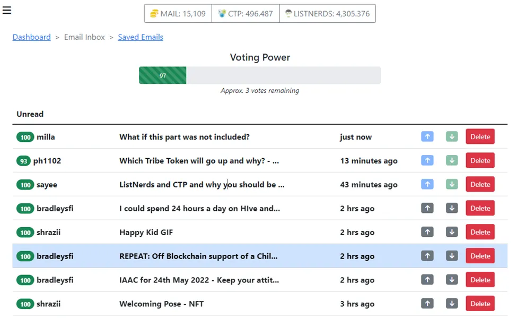Open the hamburger menu

pos(7,10)
